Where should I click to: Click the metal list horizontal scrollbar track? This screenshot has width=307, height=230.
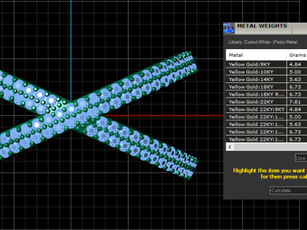[271, 147]
